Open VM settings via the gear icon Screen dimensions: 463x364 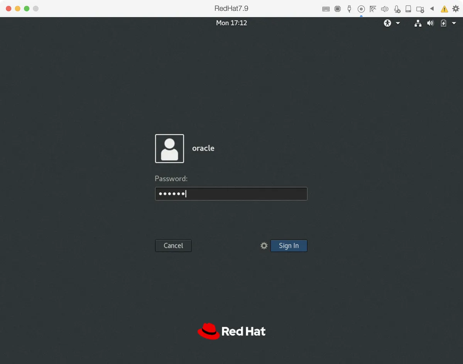(x=456, y=8)
